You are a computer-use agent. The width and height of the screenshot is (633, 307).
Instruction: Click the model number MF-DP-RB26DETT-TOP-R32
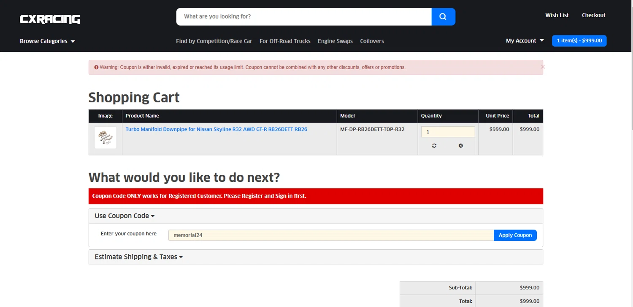coord(372,129)
